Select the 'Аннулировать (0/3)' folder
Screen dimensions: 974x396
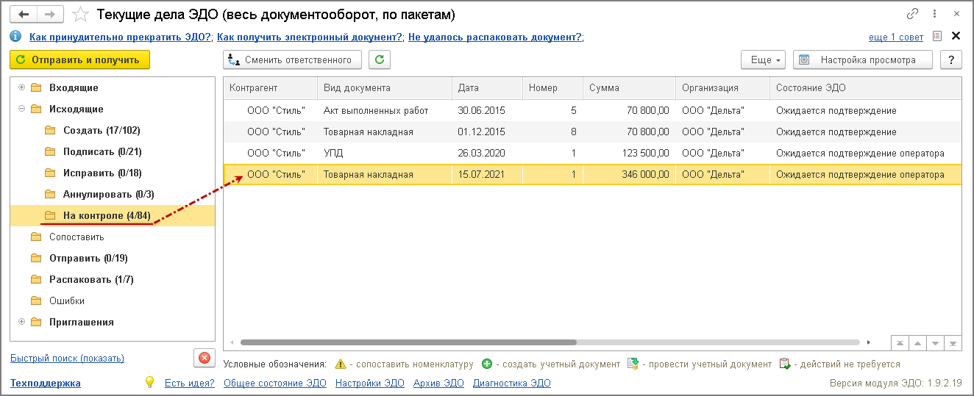click(x=113, y=195)
